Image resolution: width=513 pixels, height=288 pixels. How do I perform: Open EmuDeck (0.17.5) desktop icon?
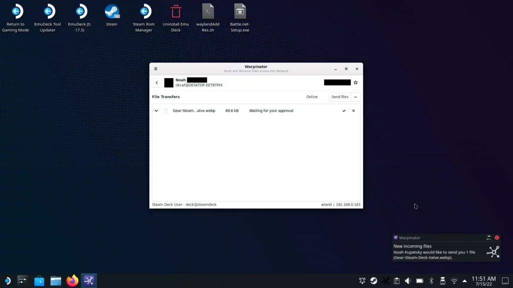(x=80, y=18)
